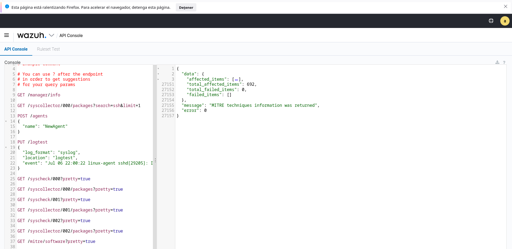Click the panel resize handle between editors
Screen dimensions: 512x249
coord(155,160)
